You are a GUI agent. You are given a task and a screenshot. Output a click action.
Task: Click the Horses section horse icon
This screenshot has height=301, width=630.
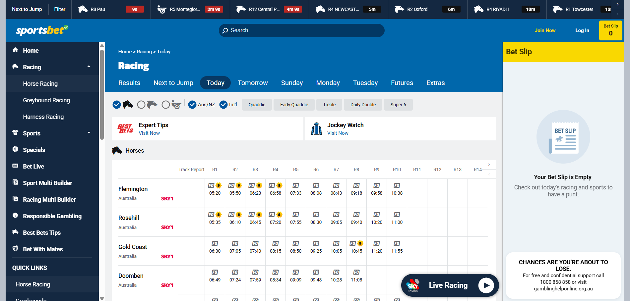pyautogui.click(x=117, y=151)
